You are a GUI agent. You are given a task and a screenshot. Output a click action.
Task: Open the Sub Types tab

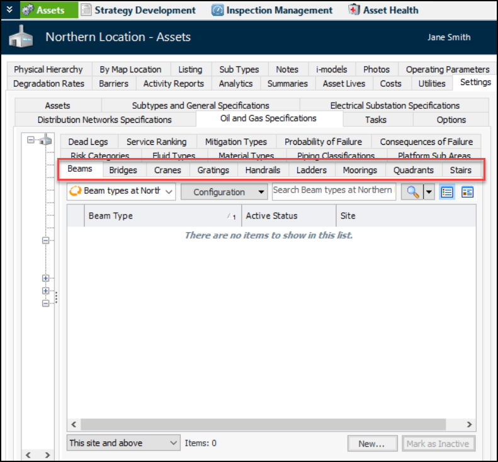coord(239,69)
